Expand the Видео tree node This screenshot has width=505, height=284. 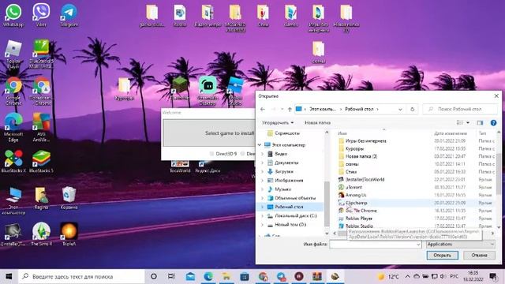coord(262,154)
